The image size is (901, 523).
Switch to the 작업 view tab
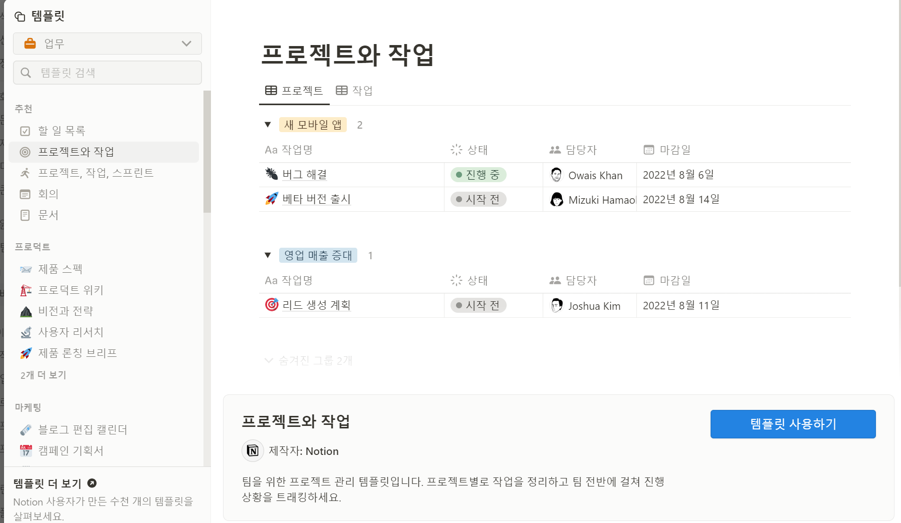point(354,91)
